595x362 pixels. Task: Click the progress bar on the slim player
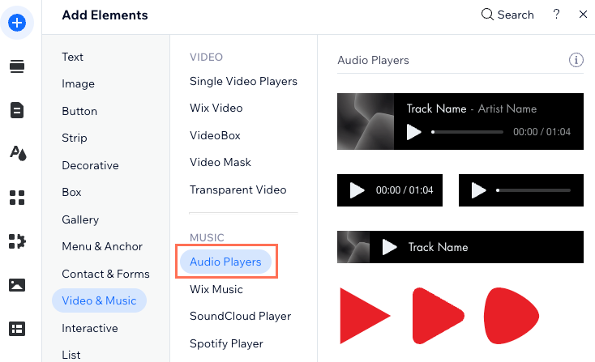[533, 190]
